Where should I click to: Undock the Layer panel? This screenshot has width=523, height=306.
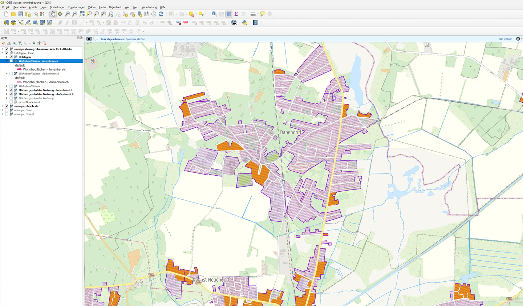(x=78, y=38)
